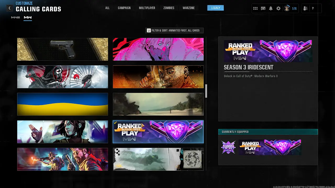The width and height of the screenshot is (335, 188).
Task: Open the voice chat headset icon
Action: coord(263,8)
